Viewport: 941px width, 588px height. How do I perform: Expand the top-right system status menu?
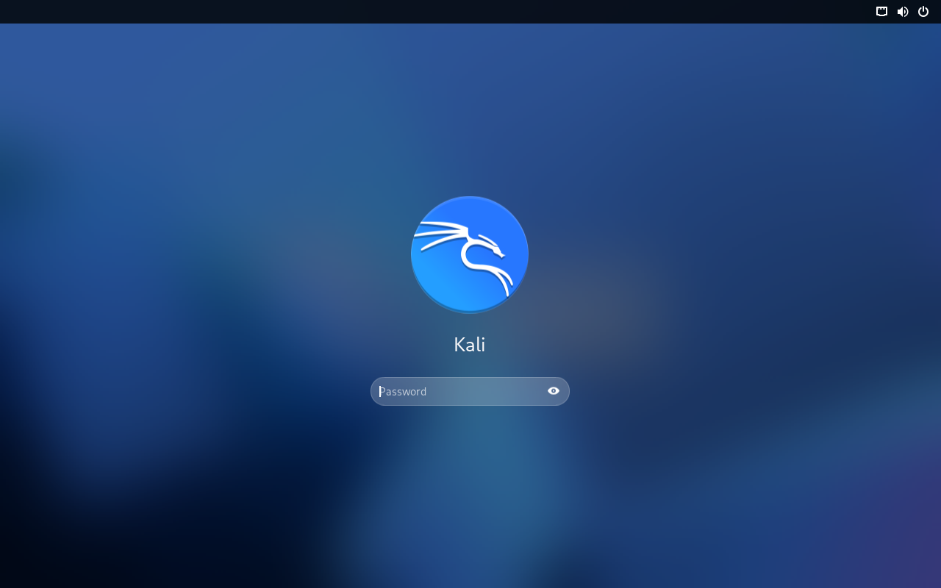pyautogui.click(x=923, y=11)
